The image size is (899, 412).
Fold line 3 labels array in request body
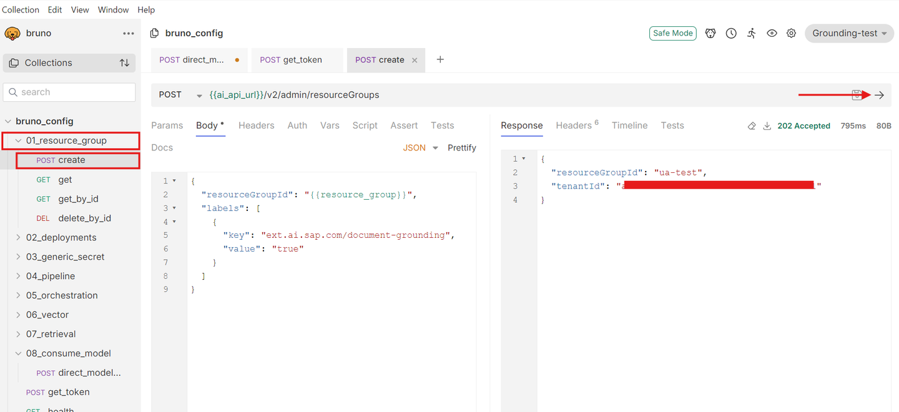[174, 208]
